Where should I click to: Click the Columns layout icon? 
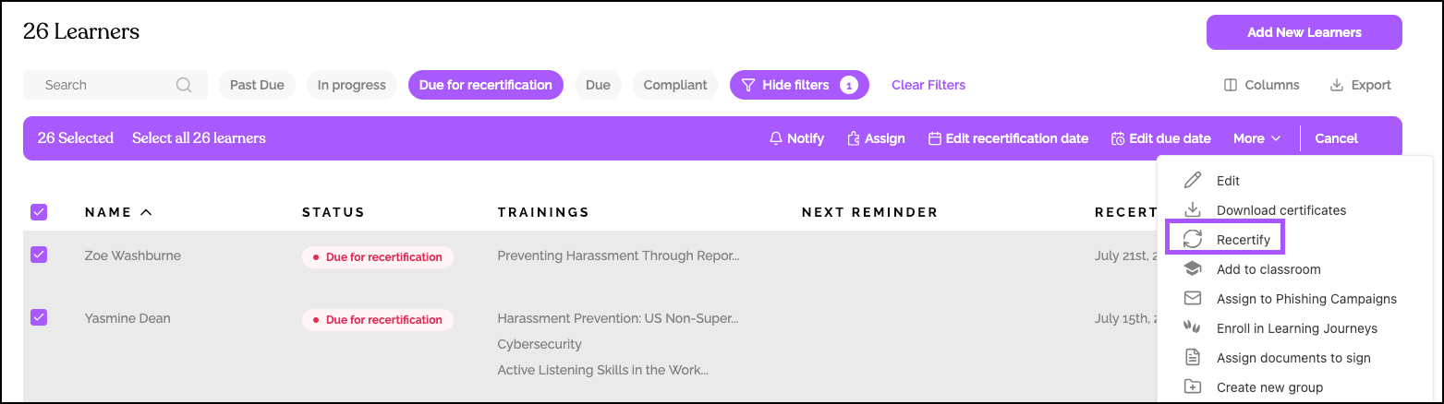pos(1230,85)
